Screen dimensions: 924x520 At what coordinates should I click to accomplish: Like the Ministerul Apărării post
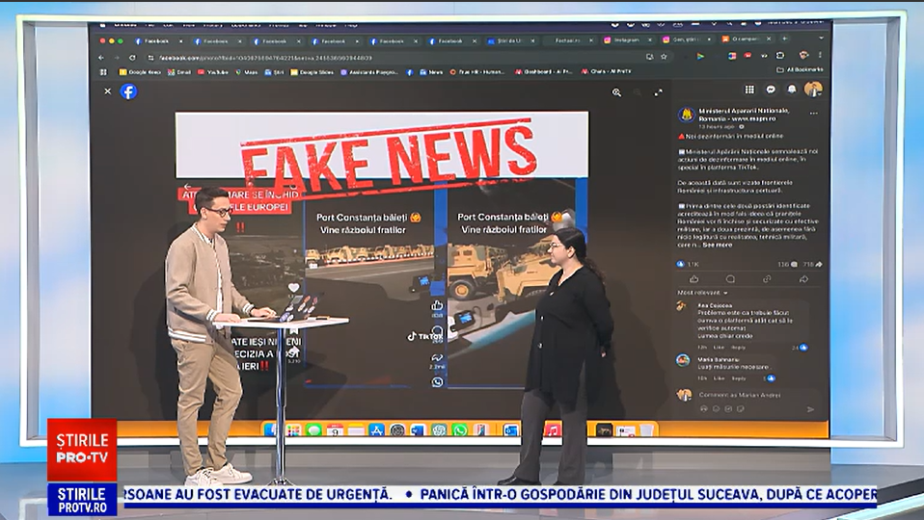pos(693,278)
